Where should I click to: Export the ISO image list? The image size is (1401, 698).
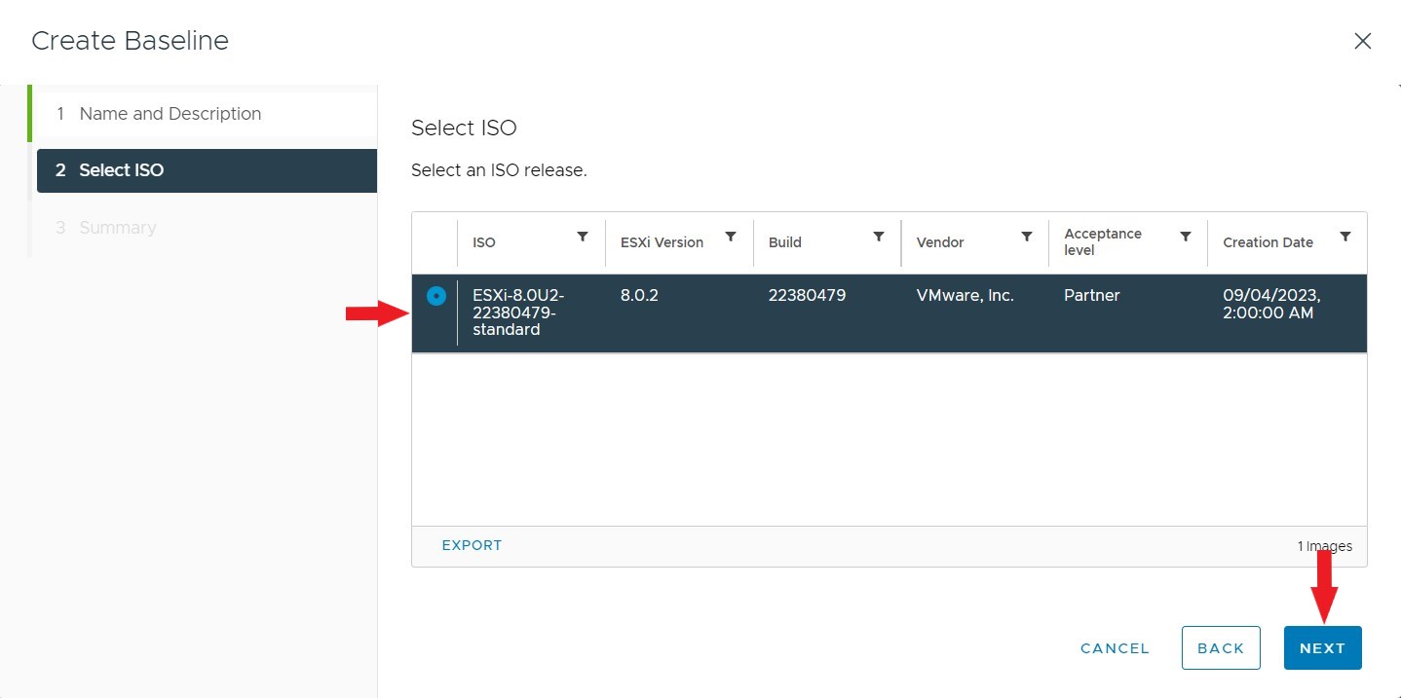[x=472, y=545]
